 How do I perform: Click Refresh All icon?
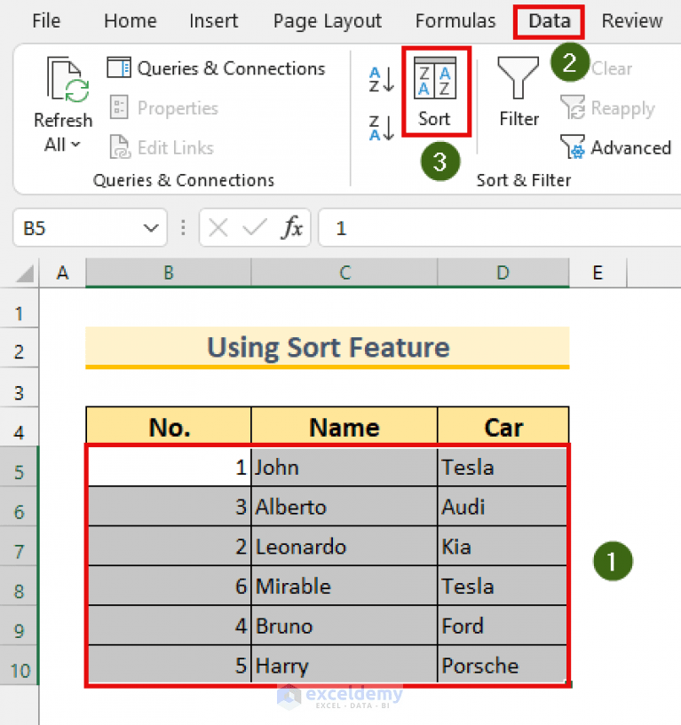click(x=65, y=80)
